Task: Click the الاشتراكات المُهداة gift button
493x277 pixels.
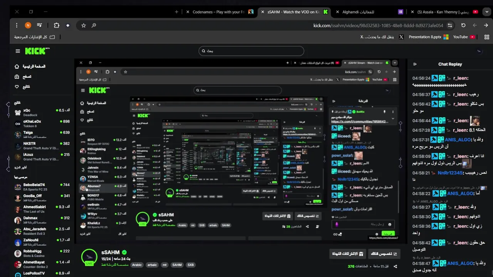Action: tap(348, 254)
